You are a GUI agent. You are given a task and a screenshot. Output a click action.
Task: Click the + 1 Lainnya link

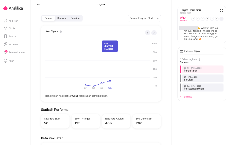pos(186,97)
